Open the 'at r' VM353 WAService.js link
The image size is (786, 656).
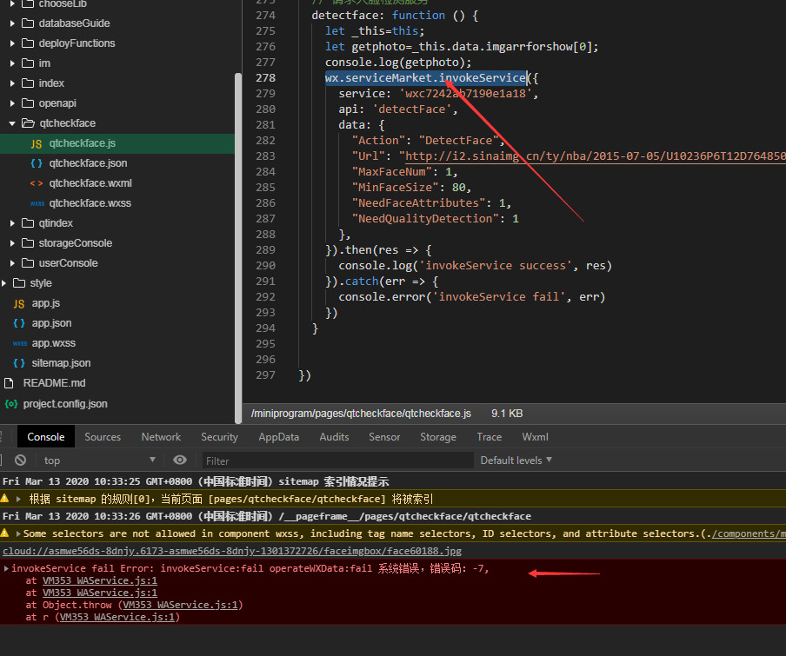(x=117, y=617)
